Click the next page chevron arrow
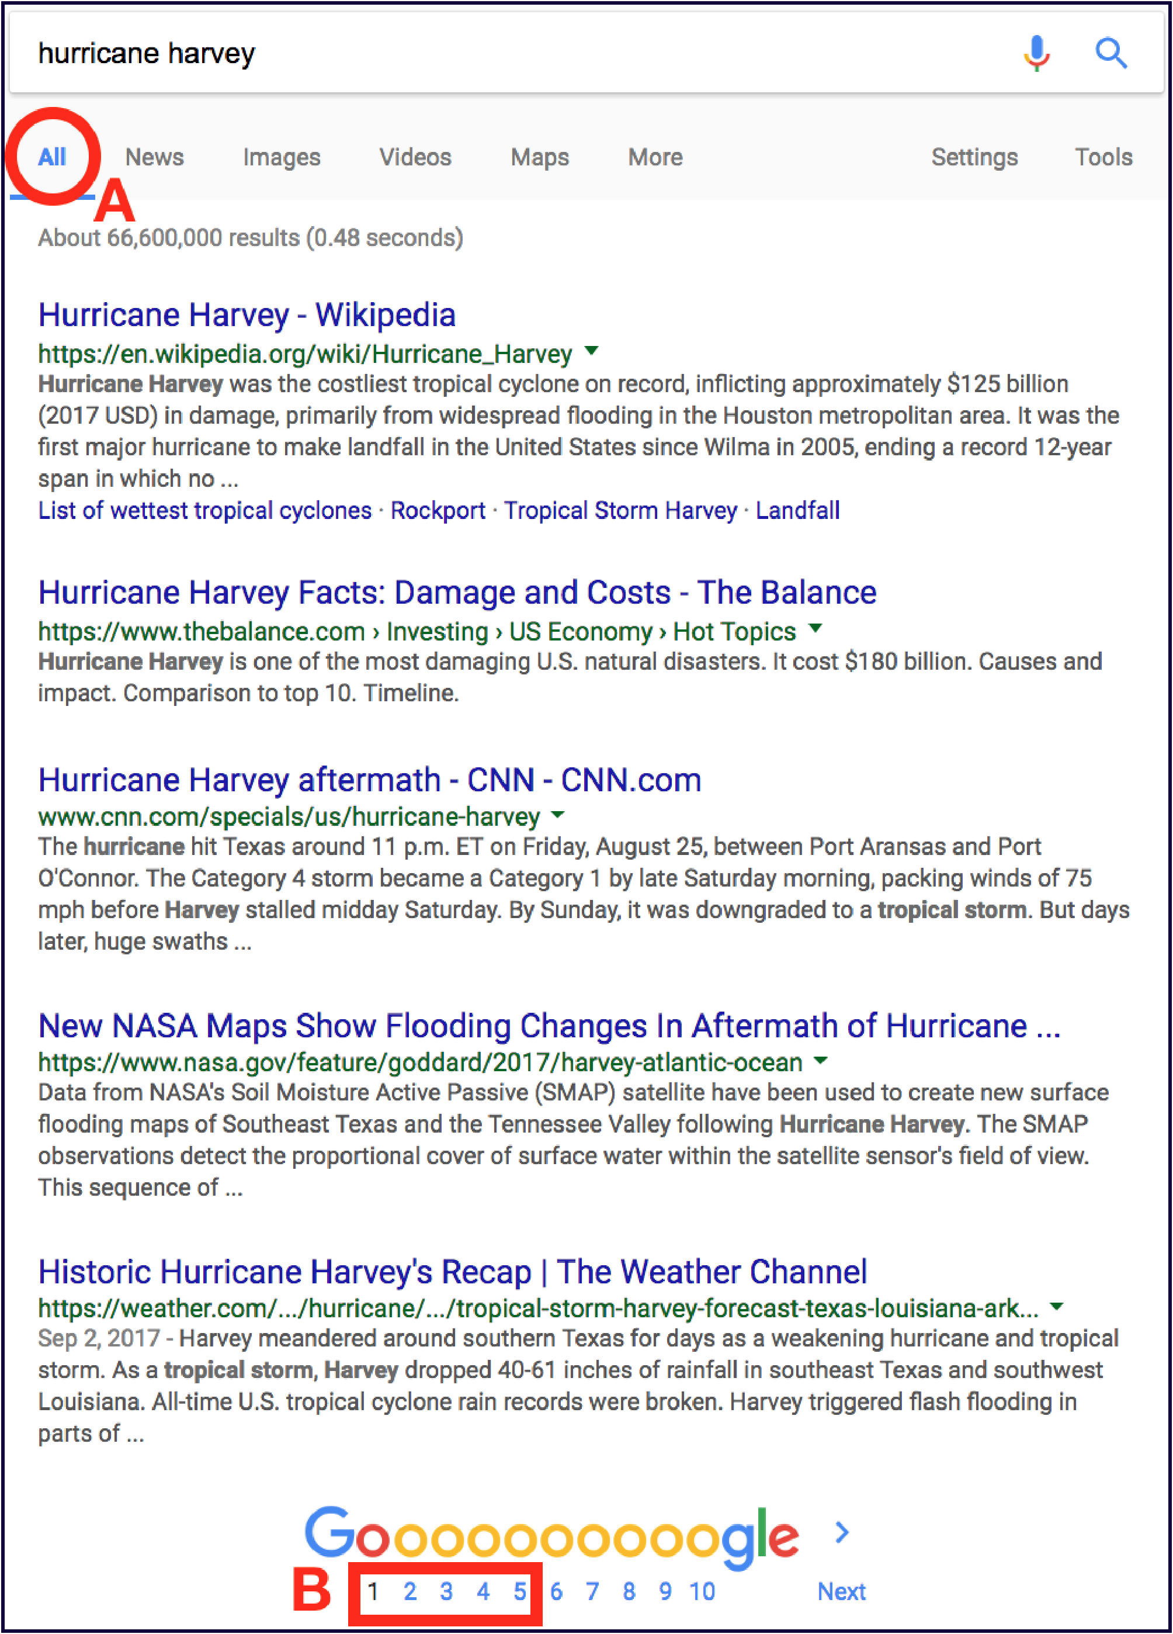Screen dimensions: 1173x1634 [842, 1532]
